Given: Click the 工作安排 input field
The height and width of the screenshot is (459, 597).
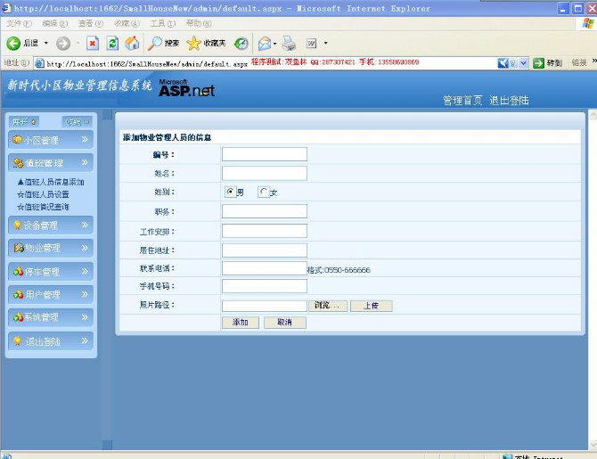Looking at the screenshot, I should 265,231.
